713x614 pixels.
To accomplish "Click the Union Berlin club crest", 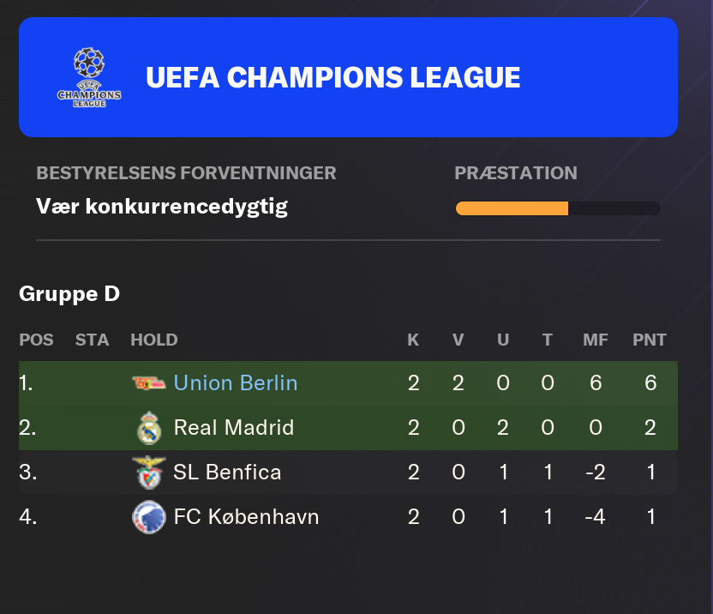I will click(149, 383).
